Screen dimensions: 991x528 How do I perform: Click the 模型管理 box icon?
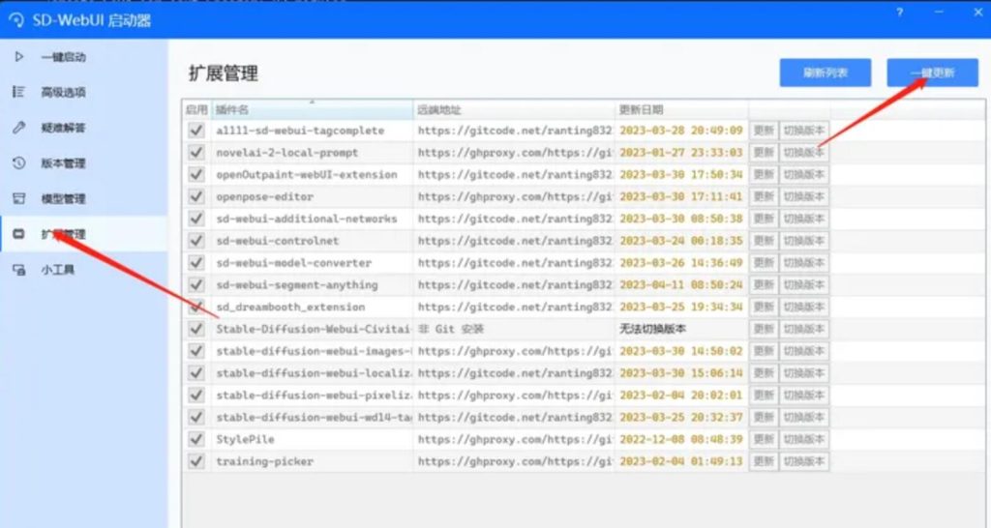point(18,198)
